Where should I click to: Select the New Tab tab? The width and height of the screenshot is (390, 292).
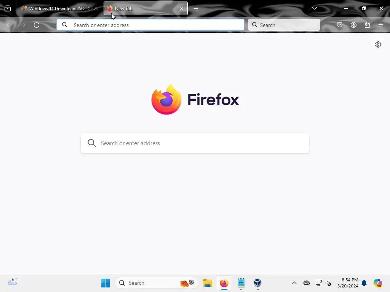[x=145, y=9]
